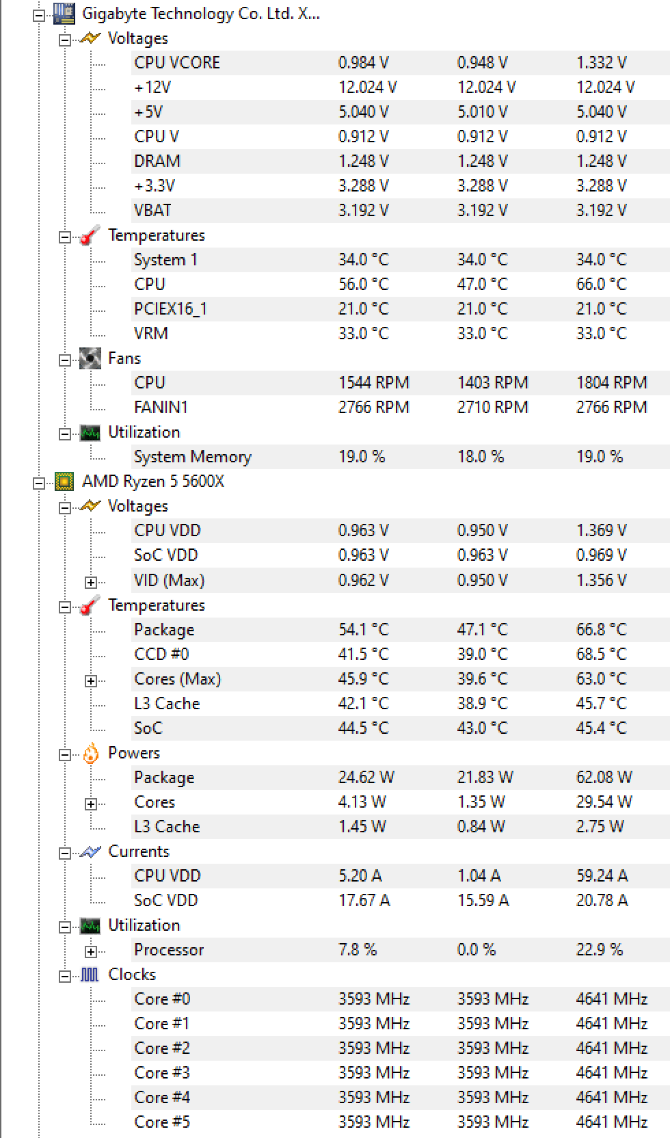Collapse the Fans section
670x1138 pixels.
[65, 360]
